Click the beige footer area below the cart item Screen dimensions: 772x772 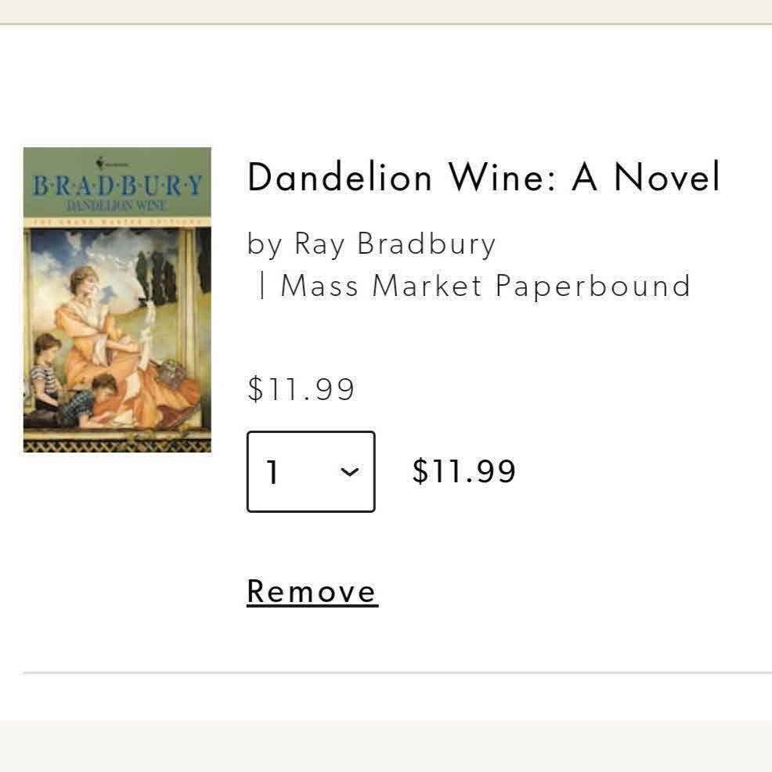click(x=386, y=745)
